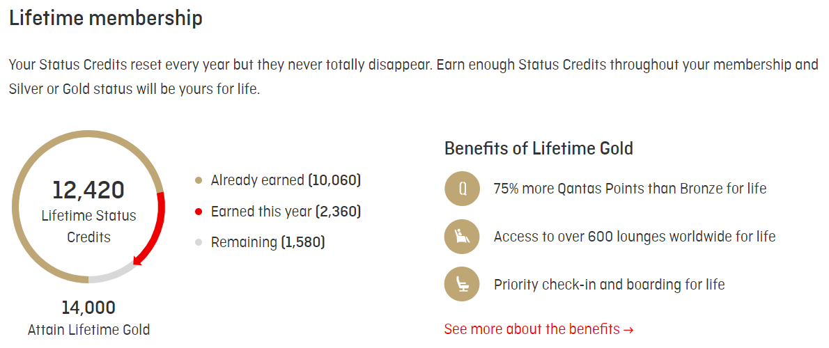
Task: Click the 'Benefits of Lifetime Gold' heading
Action: click(x=539, y=148)
